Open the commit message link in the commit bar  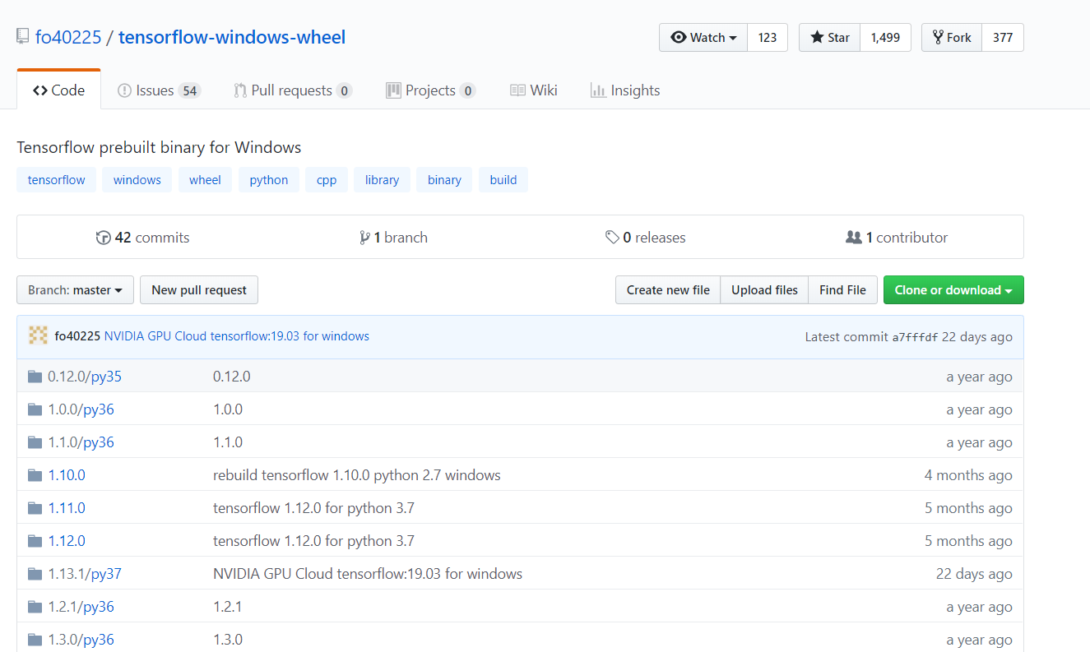237,336
